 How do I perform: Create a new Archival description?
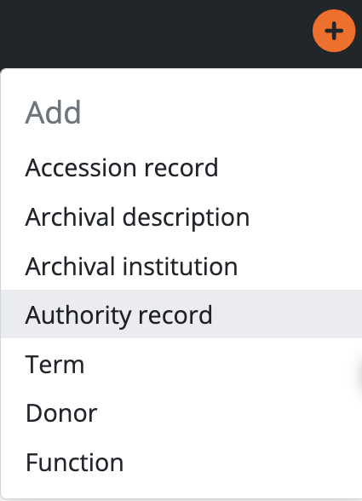click(x=181, y=216)
